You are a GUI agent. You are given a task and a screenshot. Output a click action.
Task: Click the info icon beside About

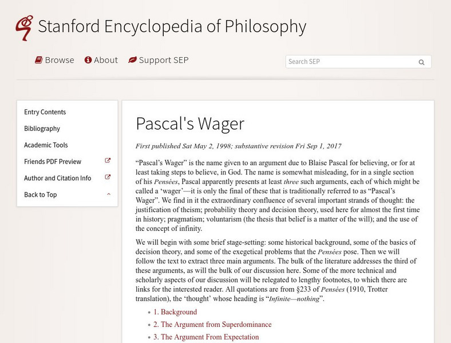(88, 60)
